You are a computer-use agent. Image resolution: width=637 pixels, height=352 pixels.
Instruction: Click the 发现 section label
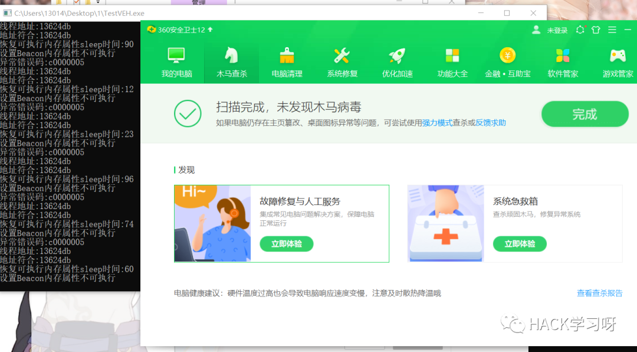[186, 170]
